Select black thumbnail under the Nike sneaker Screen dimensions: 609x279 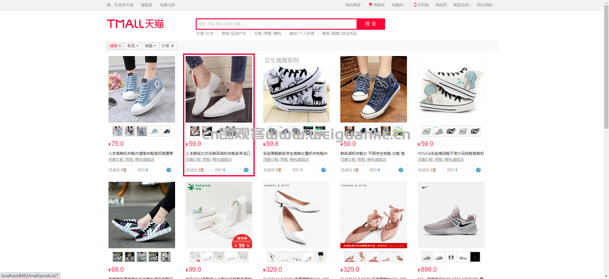click(x=475, y=257)
